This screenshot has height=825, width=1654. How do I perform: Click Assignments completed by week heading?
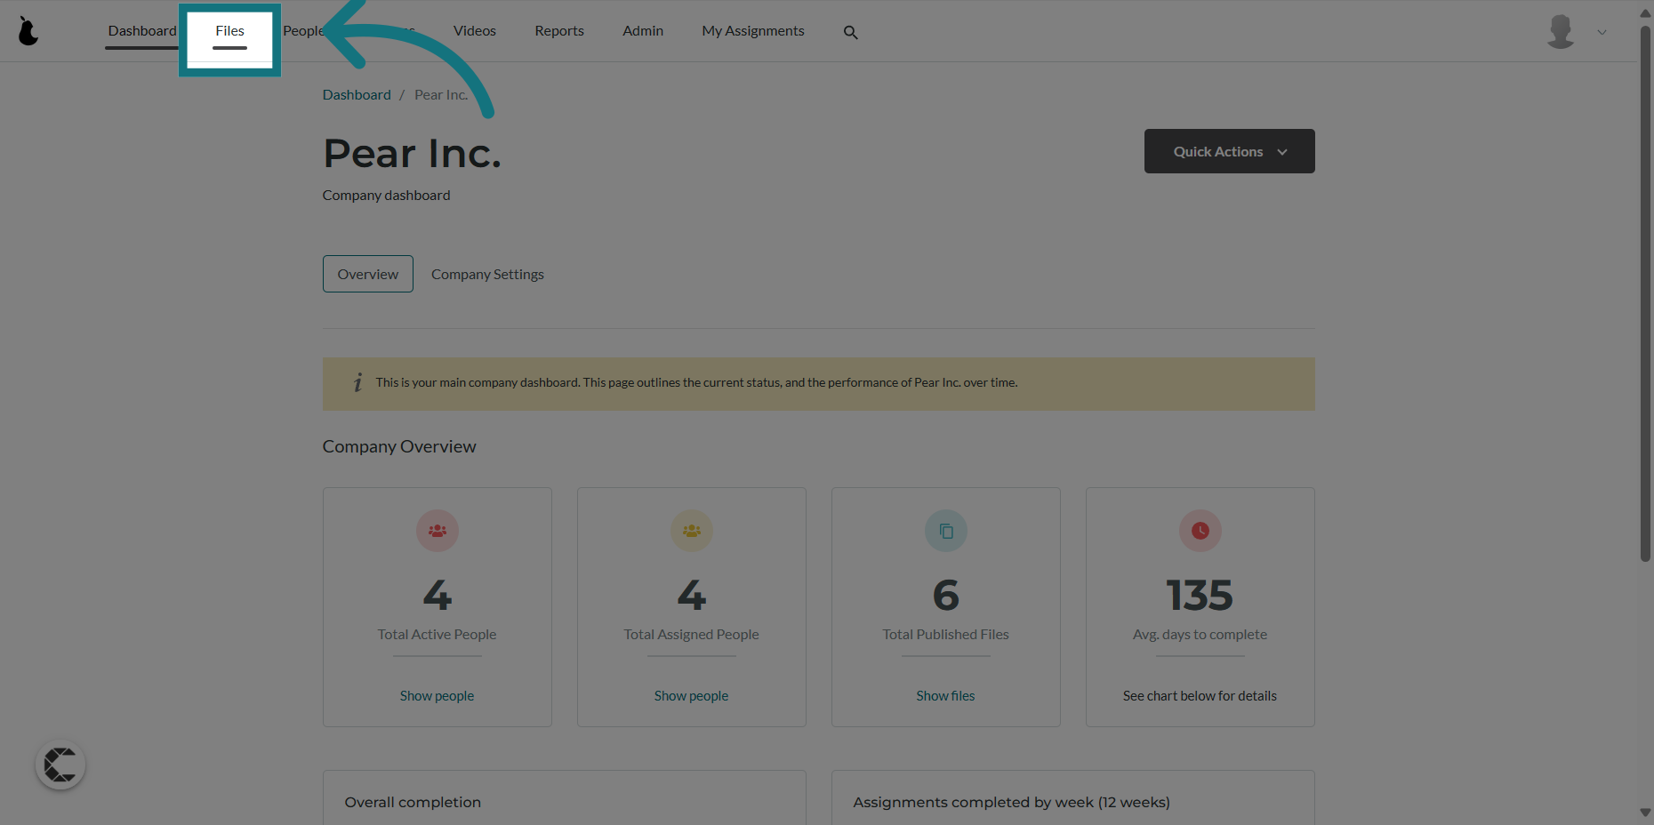click(1011, 802)
